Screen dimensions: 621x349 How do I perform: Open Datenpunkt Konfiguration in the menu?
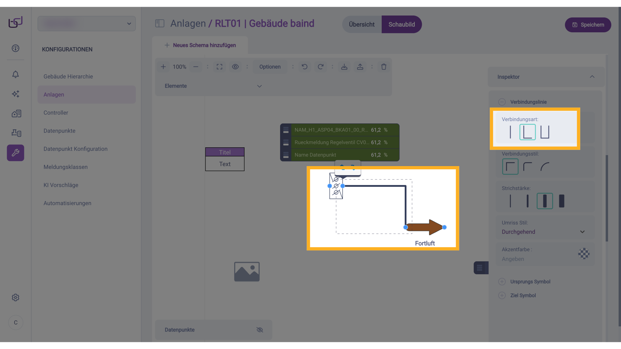(x=75, y=149)
